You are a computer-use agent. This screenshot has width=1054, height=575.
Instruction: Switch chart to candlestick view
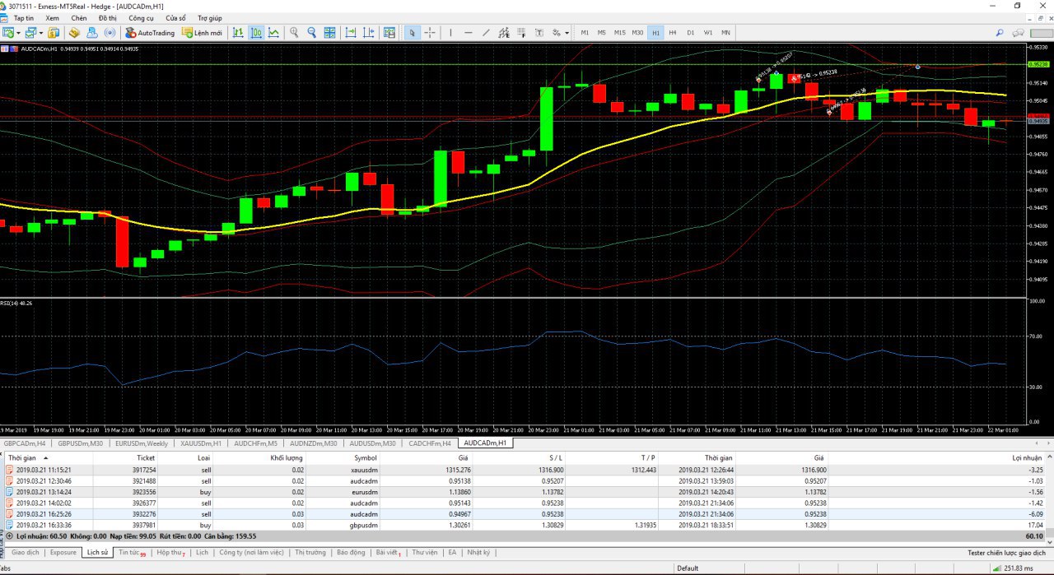255,33
